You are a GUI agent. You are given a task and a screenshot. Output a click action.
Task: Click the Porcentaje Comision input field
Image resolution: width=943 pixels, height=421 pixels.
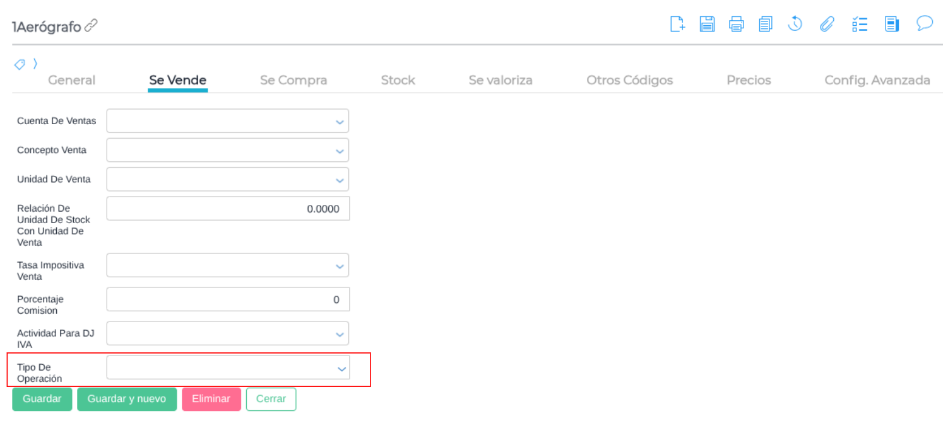pyautogui.click(x=228, y=299)
